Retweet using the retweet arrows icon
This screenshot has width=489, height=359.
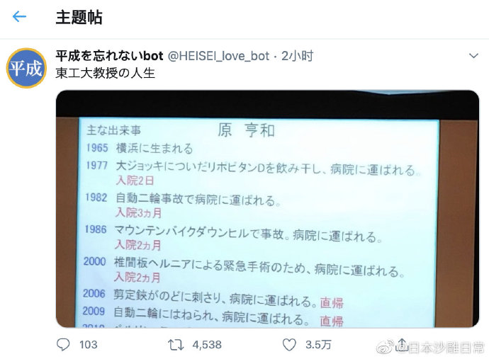click(176, 345)
